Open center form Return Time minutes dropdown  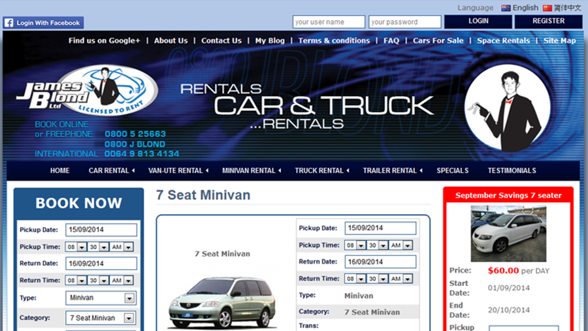[377, 279]
